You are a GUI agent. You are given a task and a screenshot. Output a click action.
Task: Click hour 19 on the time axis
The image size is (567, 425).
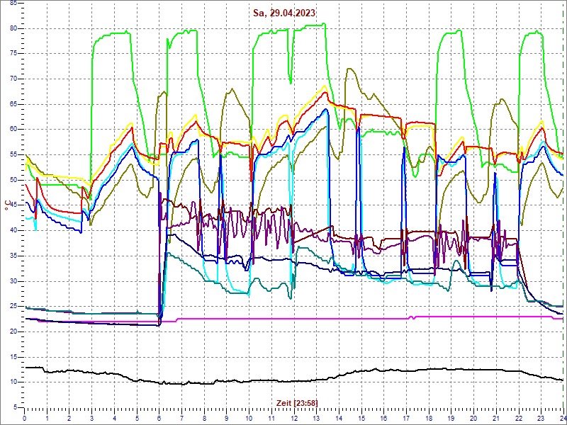tap(451, 418)
